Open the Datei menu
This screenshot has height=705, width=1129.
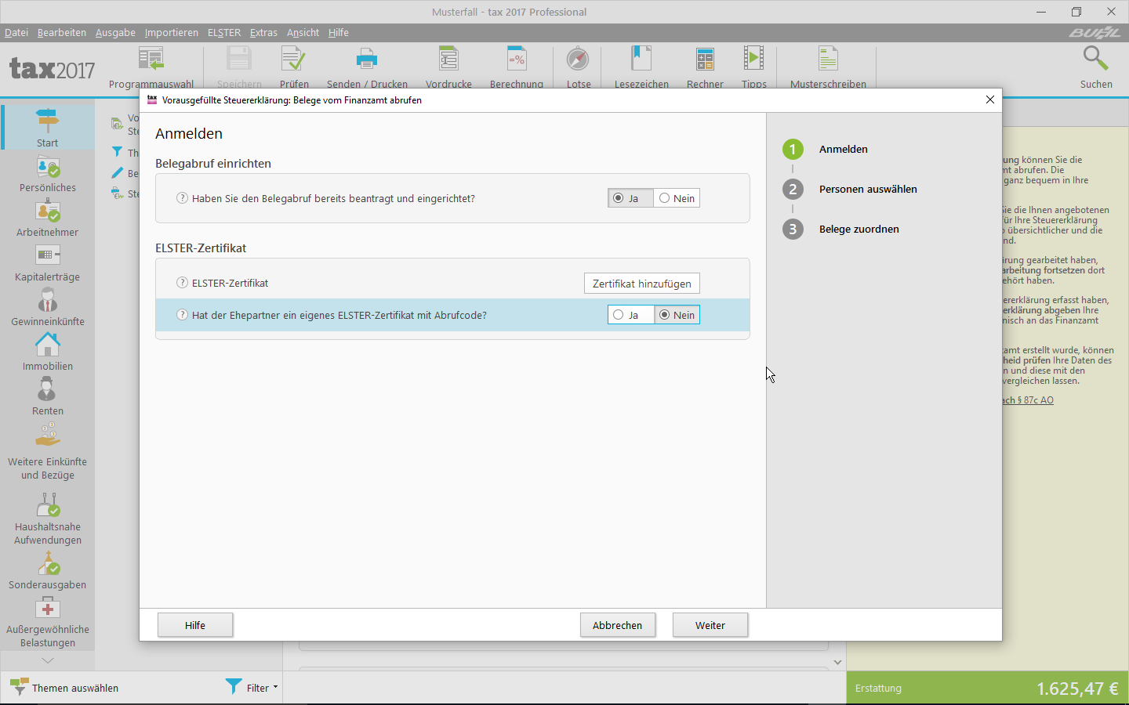pyautogui.click(x=16, y=32)
